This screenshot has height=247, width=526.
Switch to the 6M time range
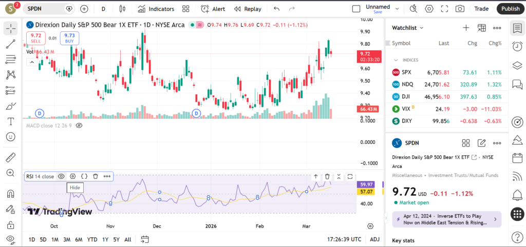(x=79, y=239)
